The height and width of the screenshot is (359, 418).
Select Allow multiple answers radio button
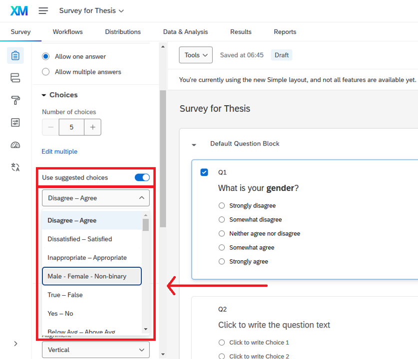pos(46,72)
